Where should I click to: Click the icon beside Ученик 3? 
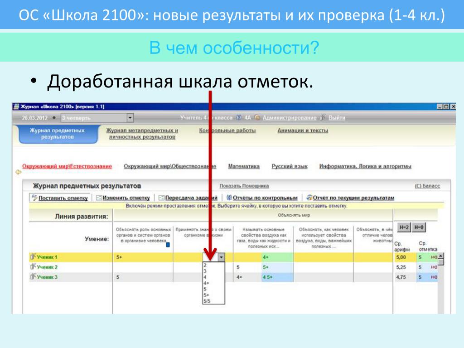pos(33,277)
